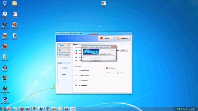The width and height of the screenshot is (198, 111).
Task: Click the Rectangular area icon
Action: coord(76,71)
